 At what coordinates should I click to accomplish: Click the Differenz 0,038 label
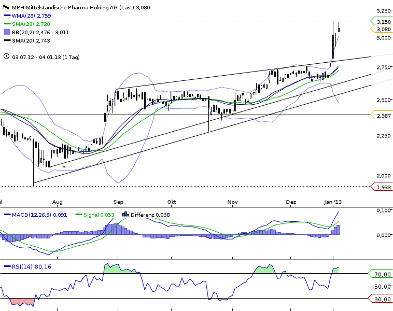point(150,215)
